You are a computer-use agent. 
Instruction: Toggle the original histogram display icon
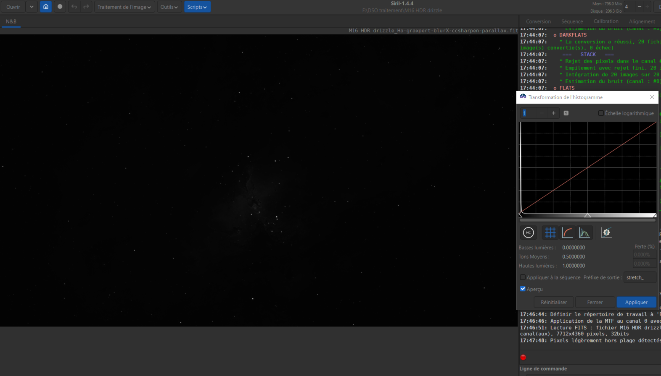584,232
